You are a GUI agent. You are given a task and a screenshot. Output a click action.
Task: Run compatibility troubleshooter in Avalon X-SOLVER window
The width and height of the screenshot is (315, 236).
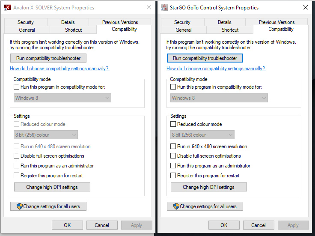point(48,58)
